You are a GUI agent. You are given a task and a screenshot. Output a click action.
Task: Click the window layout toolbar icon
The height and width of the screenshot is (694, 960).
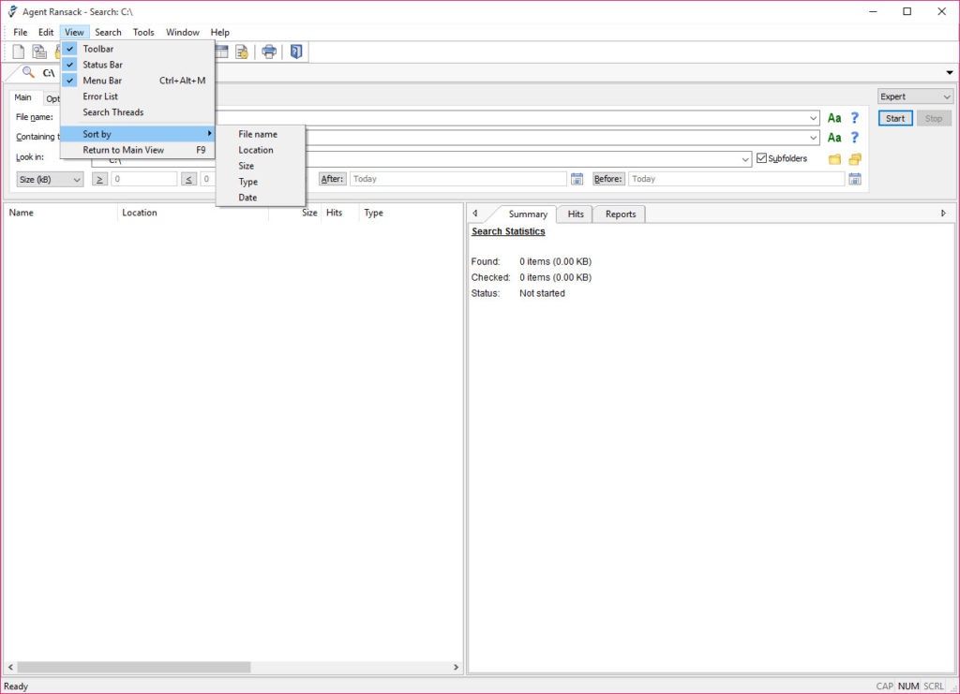coord(221,52)
